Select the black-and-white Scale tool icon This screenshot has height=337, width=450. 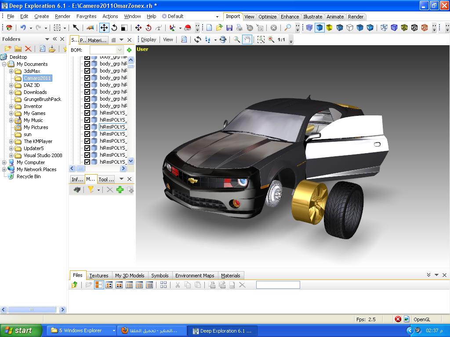pyautogui.click(x=124, y=28)
